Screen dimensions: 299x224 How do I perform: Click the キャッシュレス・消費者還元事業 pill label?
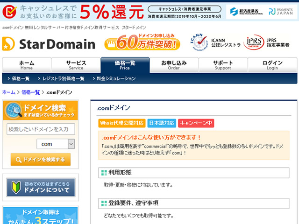point(185,9)
